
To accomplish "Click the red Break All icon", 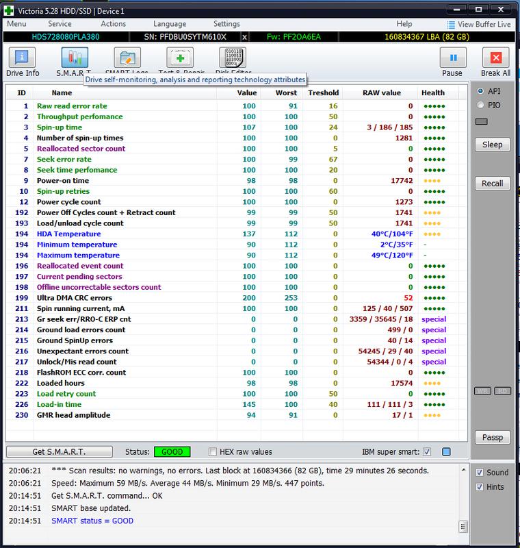I will tap(495, 58).
